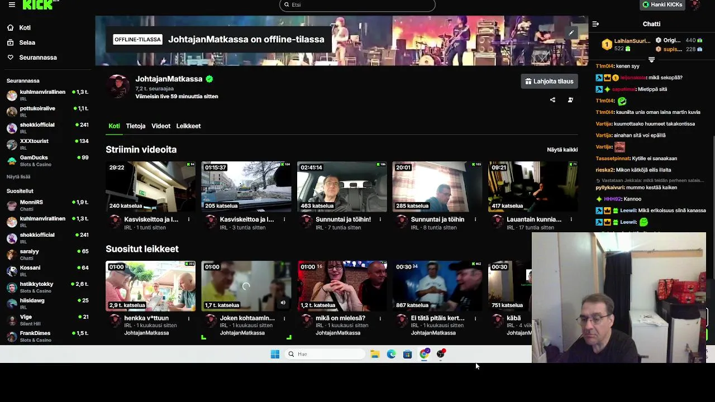Open Microsoft Edge from the taskbar
This screenshot has width=715, height=402.
(x=391, y=354)
